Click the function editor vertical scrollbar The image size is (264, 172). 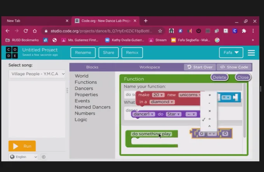coord(245,111)
